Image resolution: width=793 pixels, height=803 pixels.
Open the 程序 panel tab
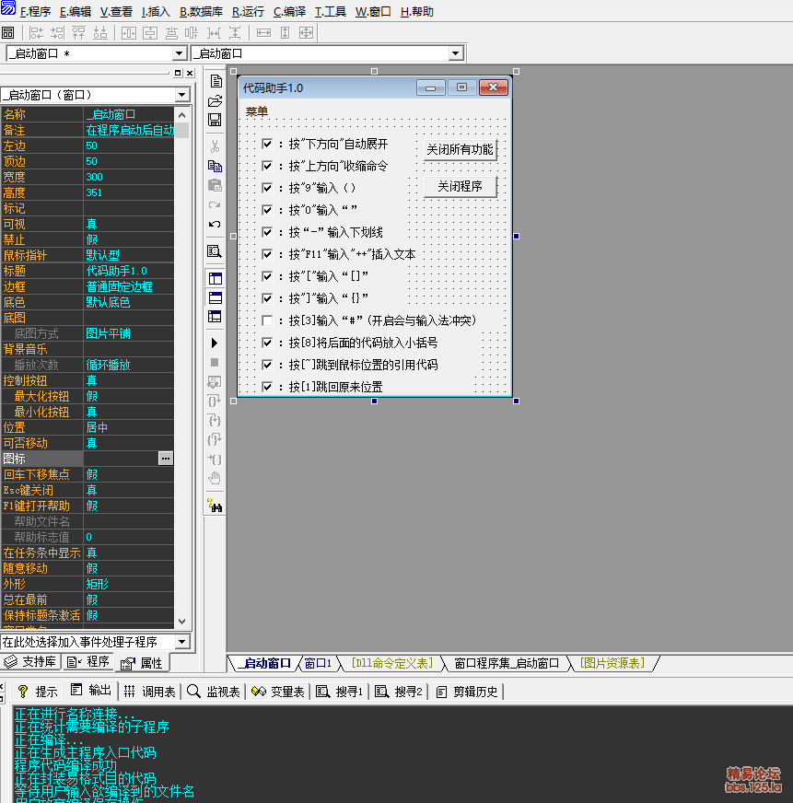(88, 662)
